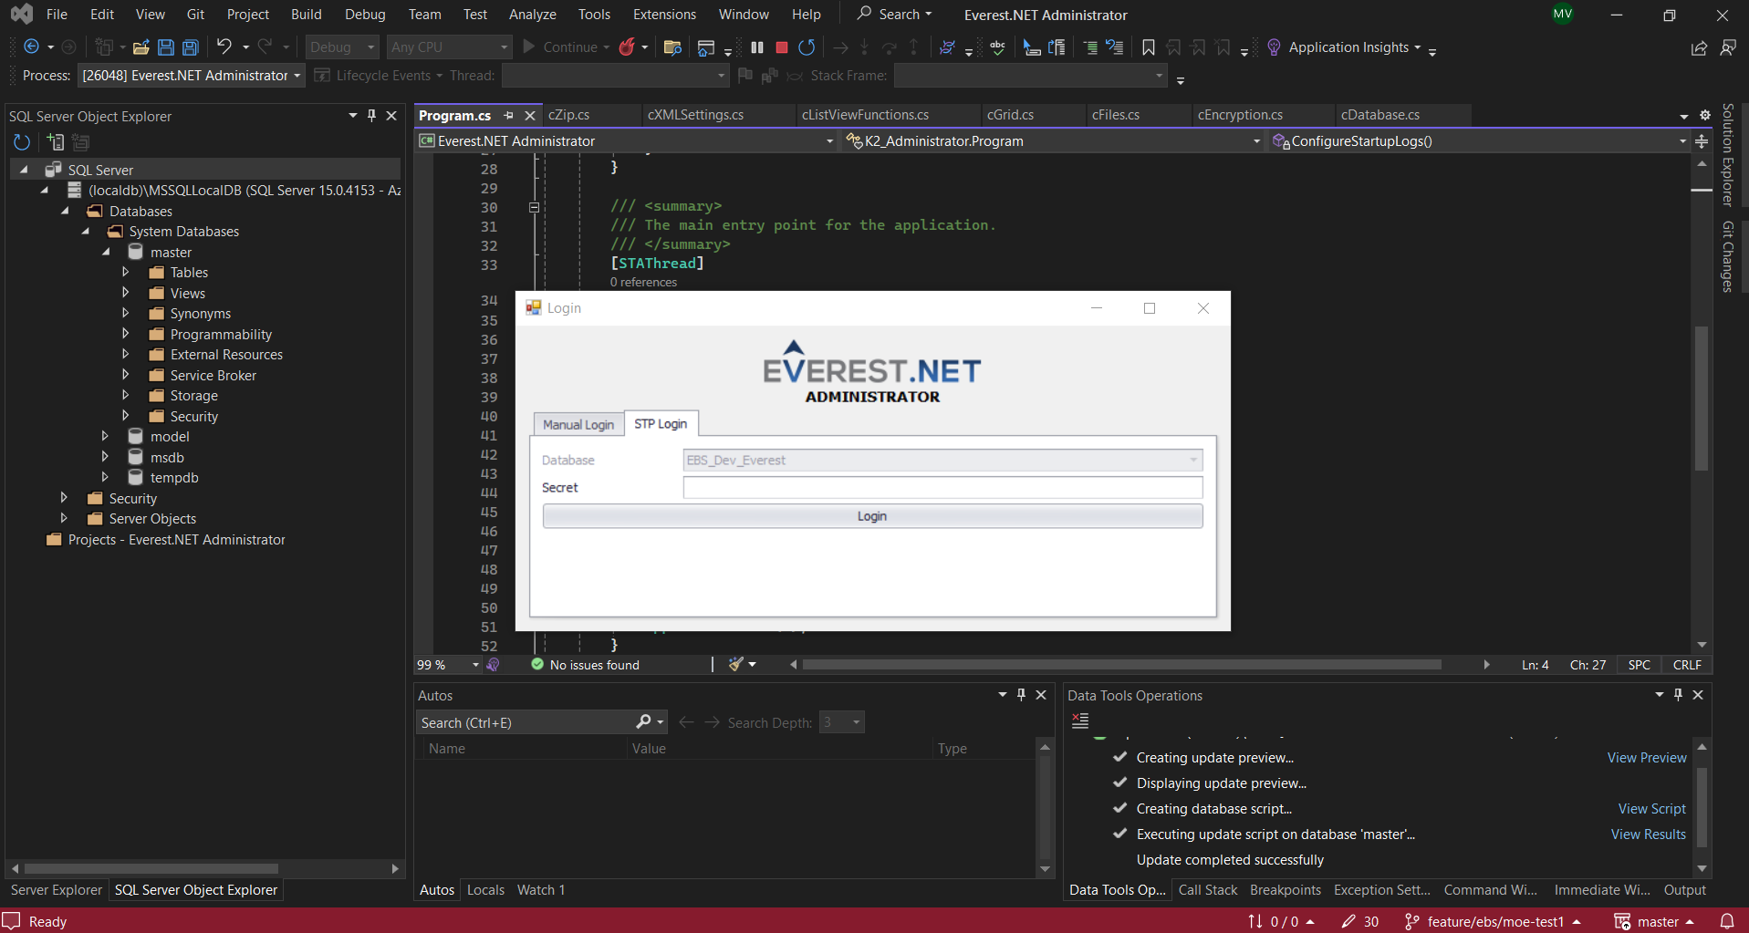The width and height of the screenshot is (1749, 933).
Task: Click the Autos search magnifier icon
Action: [x=644, y=722]
